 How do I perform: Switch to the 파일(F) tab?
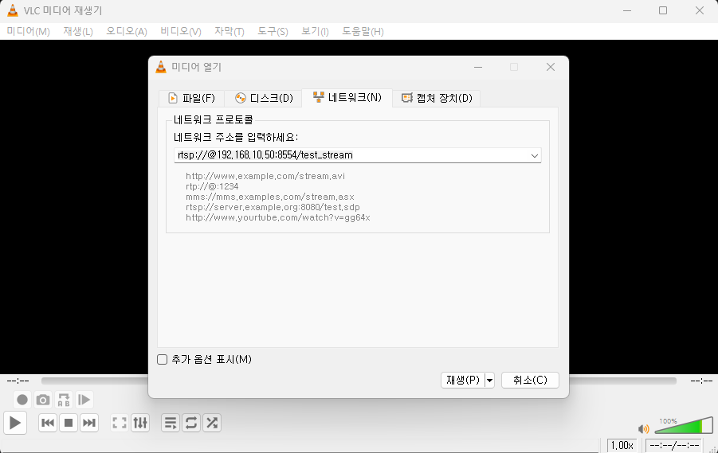coord(191,99)
